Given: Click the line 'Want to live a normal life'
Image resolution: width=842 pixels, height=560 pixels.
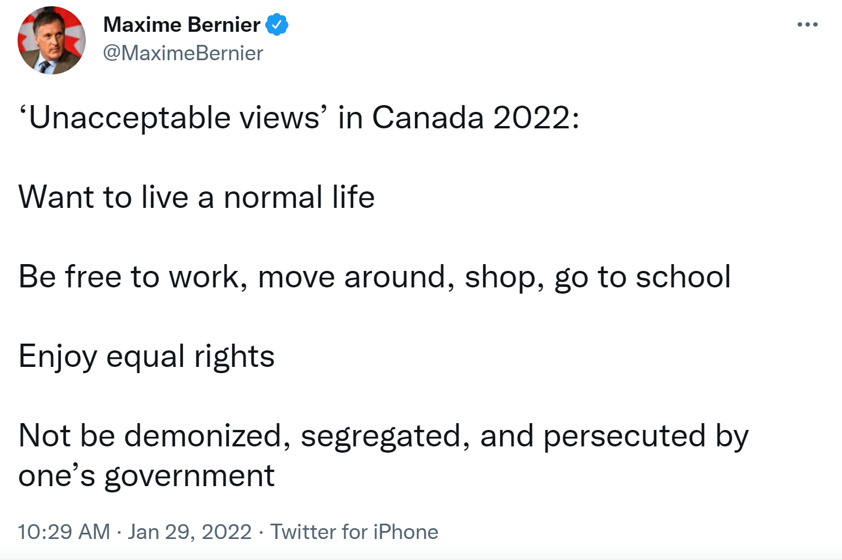Looking at the screenshot, I should [196, 198].
